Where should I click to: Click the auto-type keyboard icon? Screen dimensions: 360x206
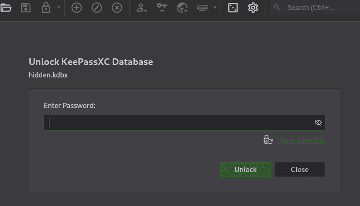point(202,8)
